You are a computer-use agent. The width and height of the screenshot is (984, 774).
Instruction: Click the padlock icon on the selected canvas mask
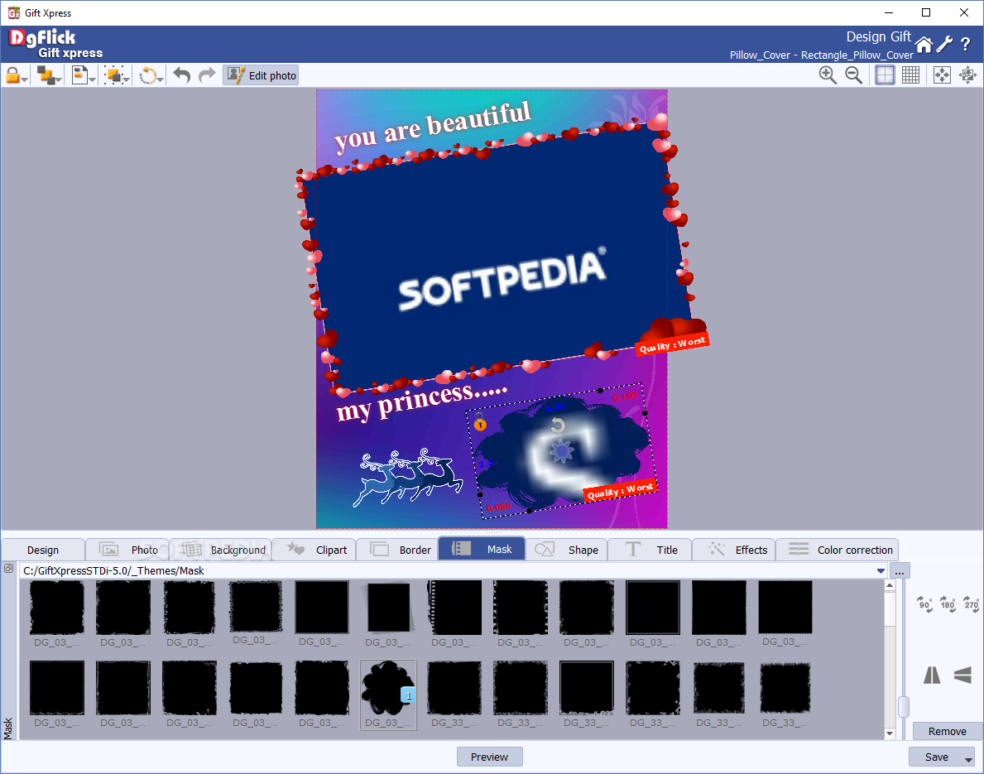(x=480, y=421)
